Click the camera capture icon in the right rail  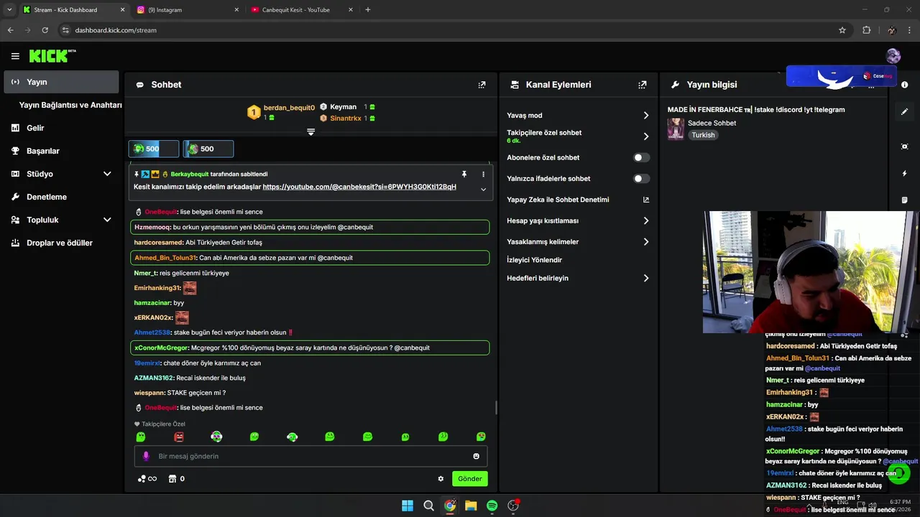(904, 146)
